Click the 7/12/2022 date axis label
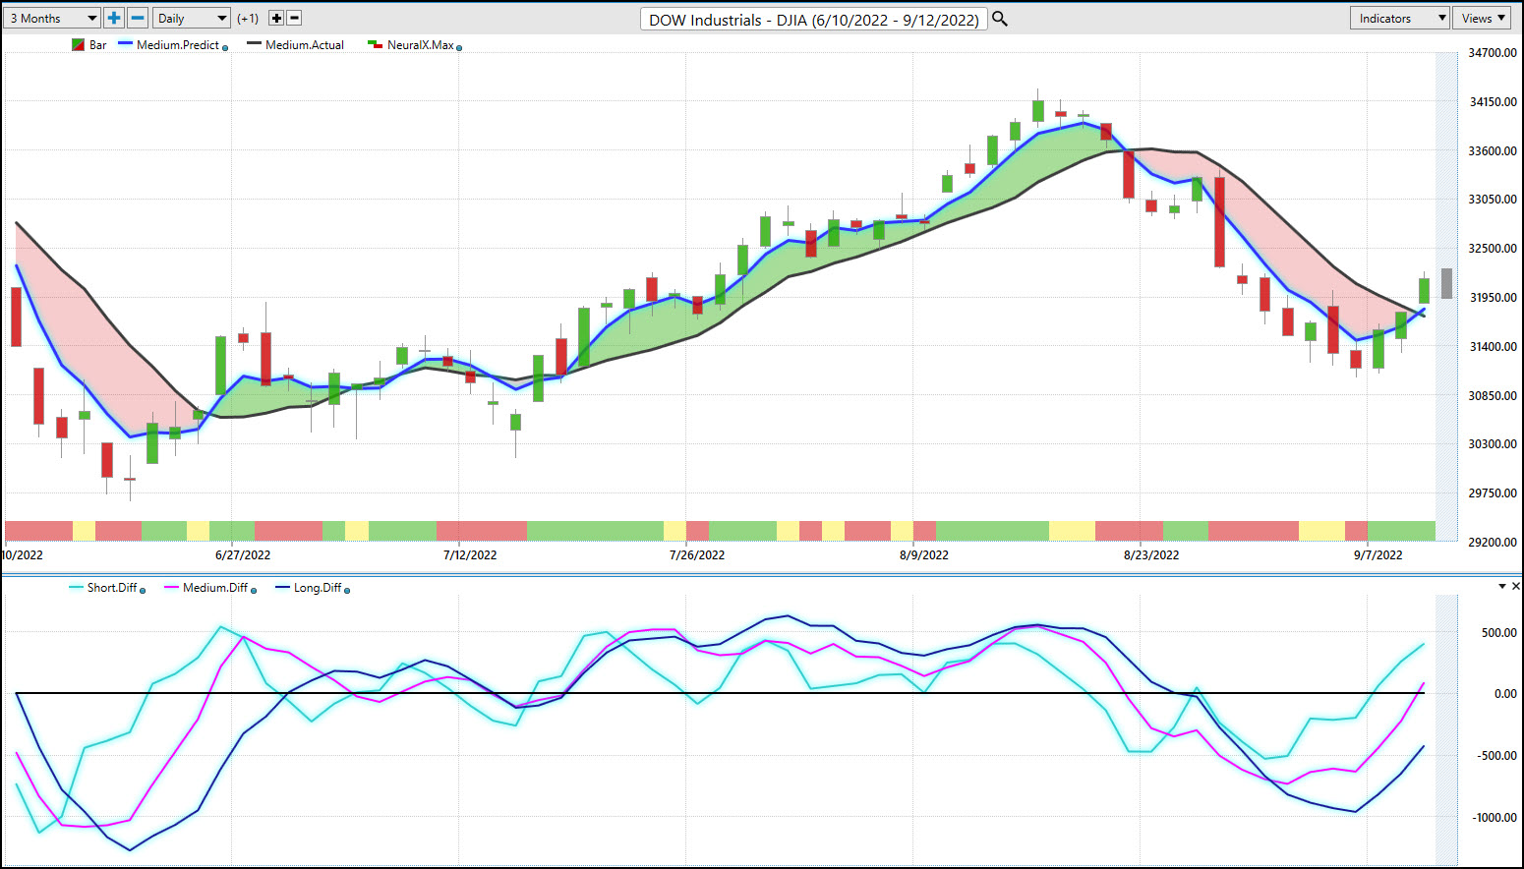Image resolution: width=1524 pixels, height=869 pixels. (x=470, y=555)
